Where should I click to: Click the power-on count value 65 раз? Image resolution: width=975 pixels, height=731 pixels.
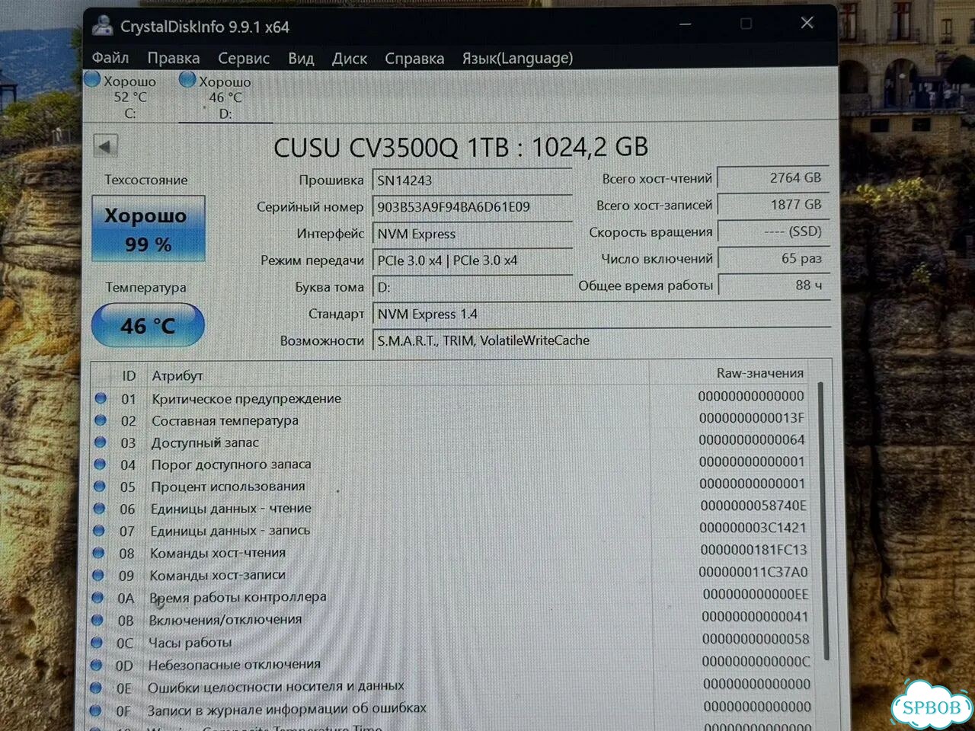pos(774,258)
